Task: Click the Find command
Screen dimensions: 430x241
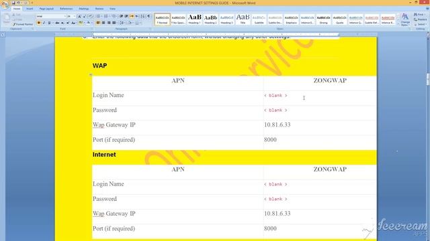Action: (419, 15)
